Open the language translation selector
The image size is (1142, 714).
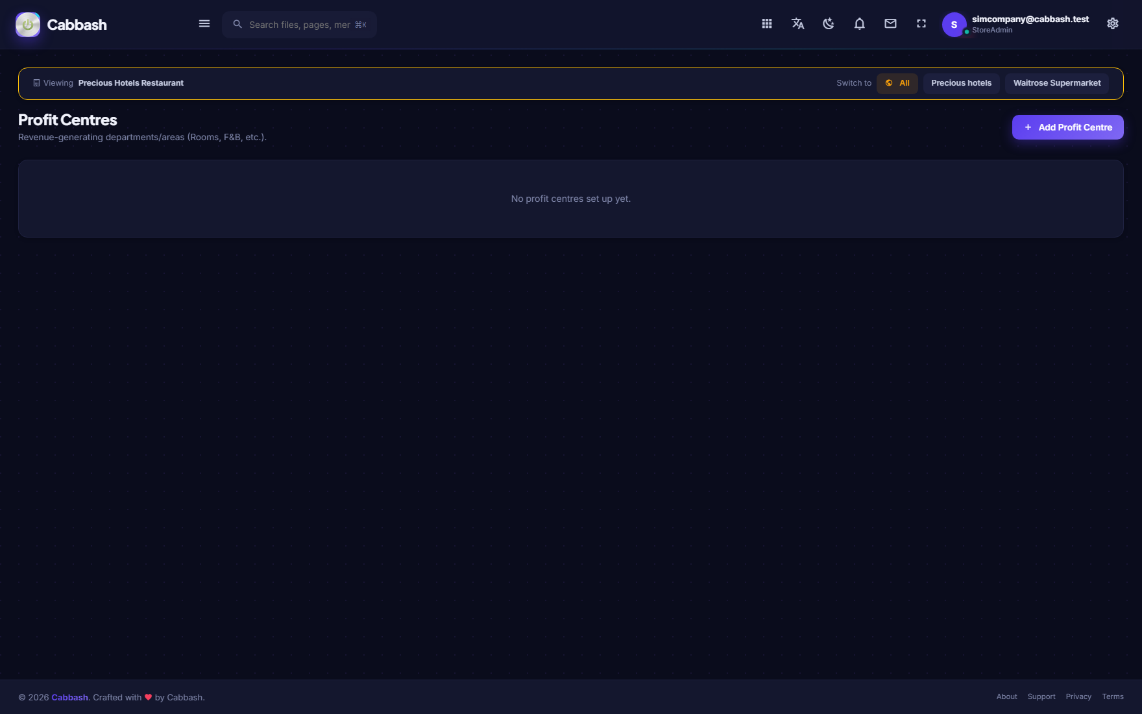798,24
